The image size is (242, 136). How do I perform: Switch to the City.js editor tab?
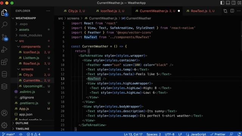coord(74,11)
